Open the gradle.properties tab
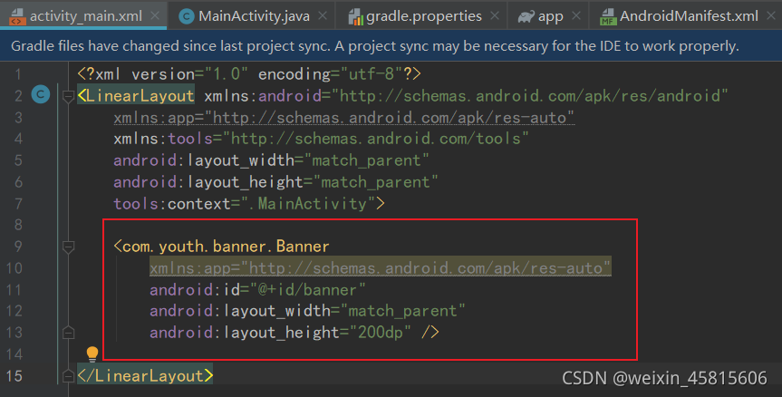The width and height of the screenshot is (782, 397). [421, 16]
